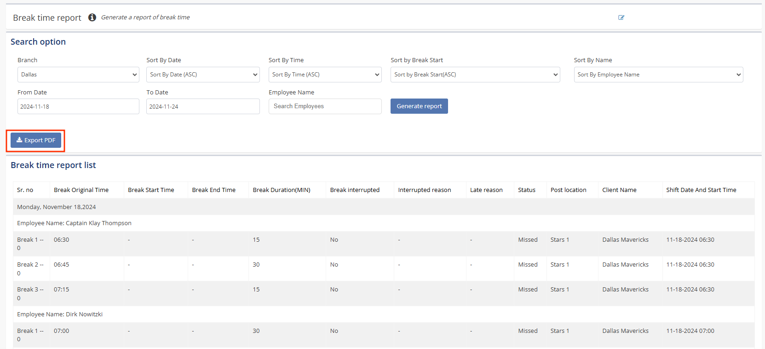Click the Break Duration(MIN) column header
Screen dimensions: 765x349
281,190
